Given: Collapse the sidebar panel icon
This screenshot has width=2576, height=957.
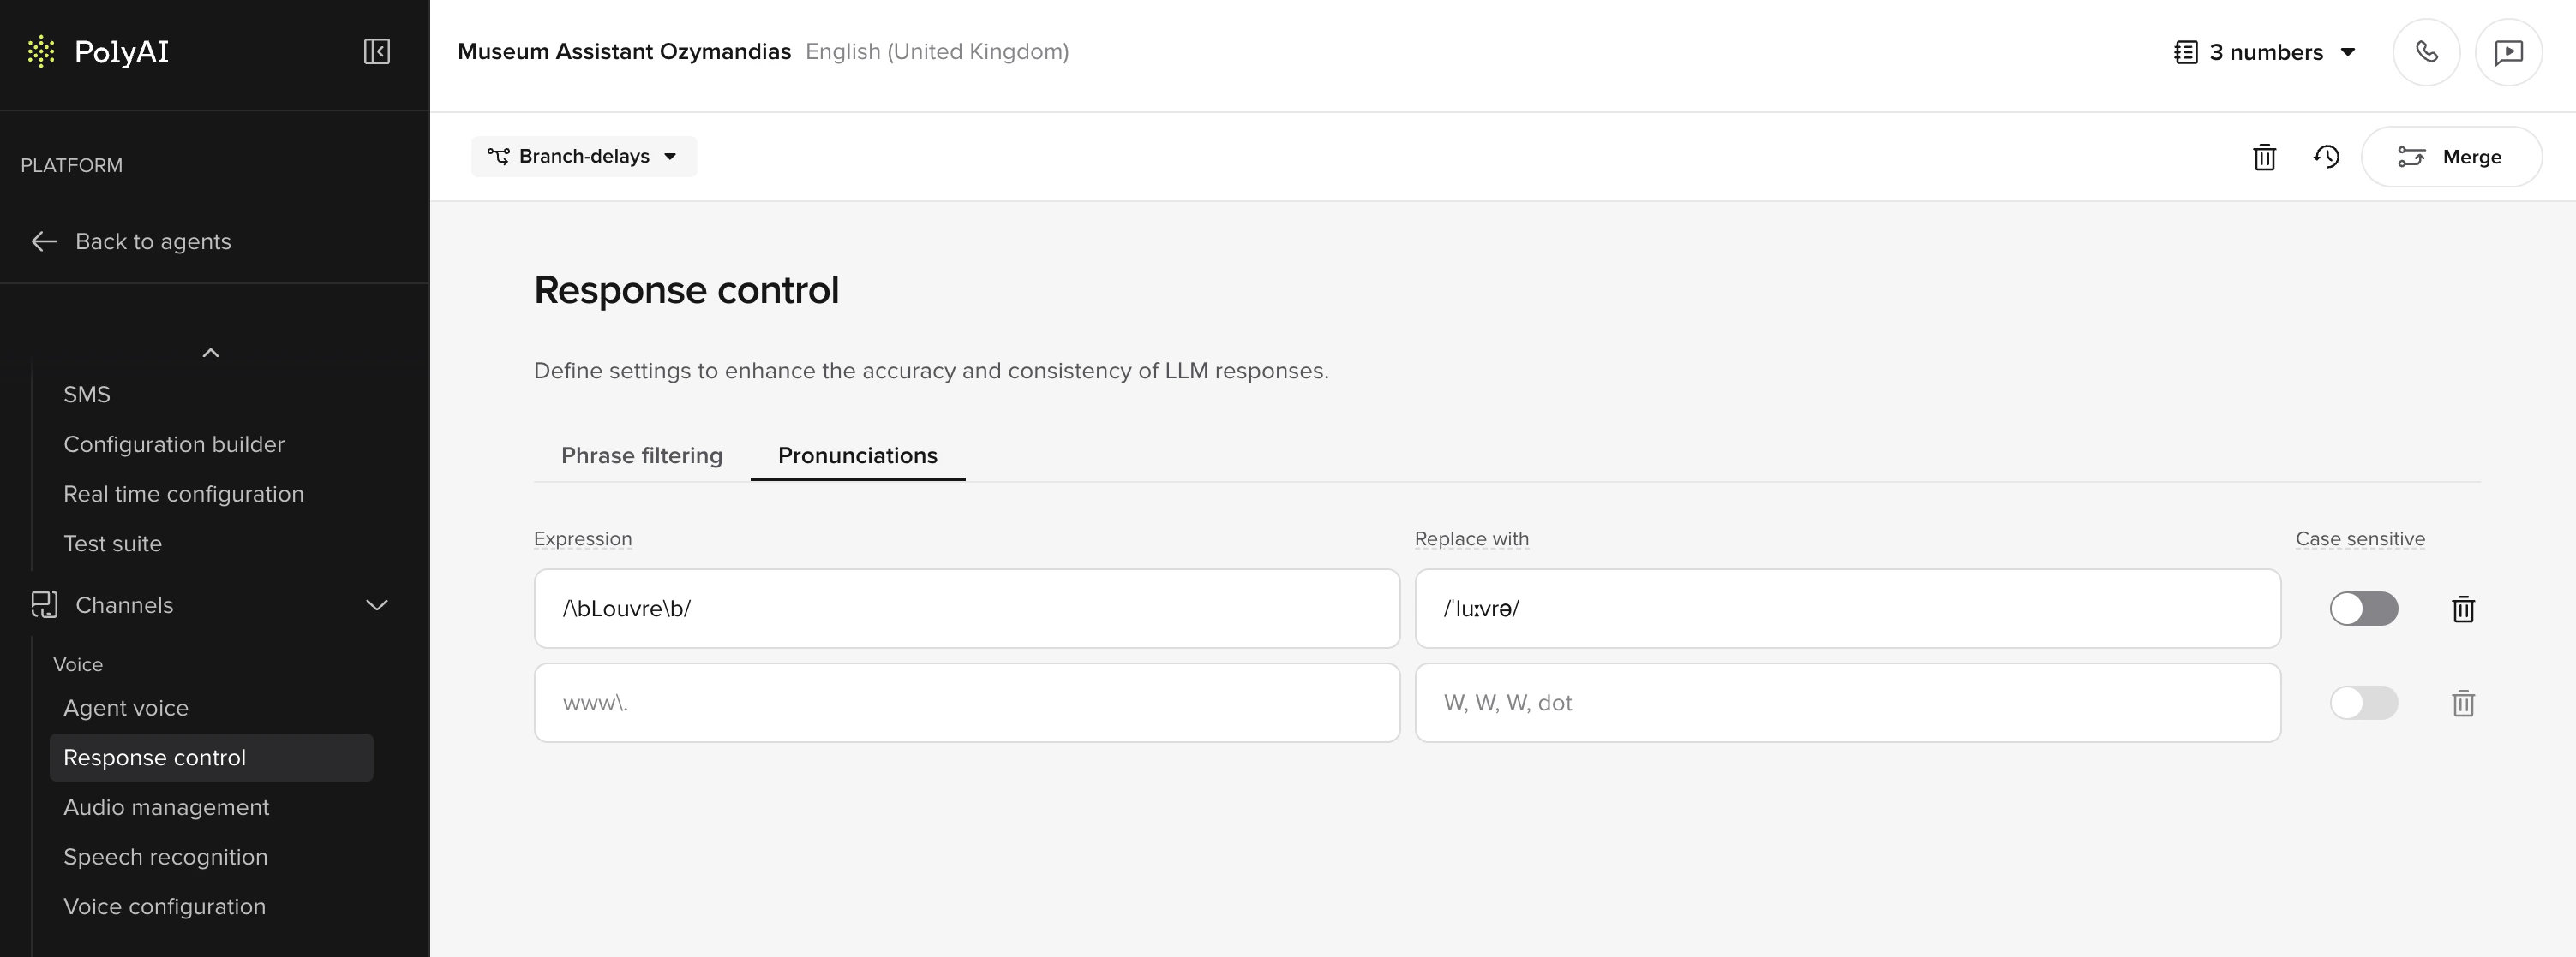Looking at the screenshot, I should tap(376, 51).
